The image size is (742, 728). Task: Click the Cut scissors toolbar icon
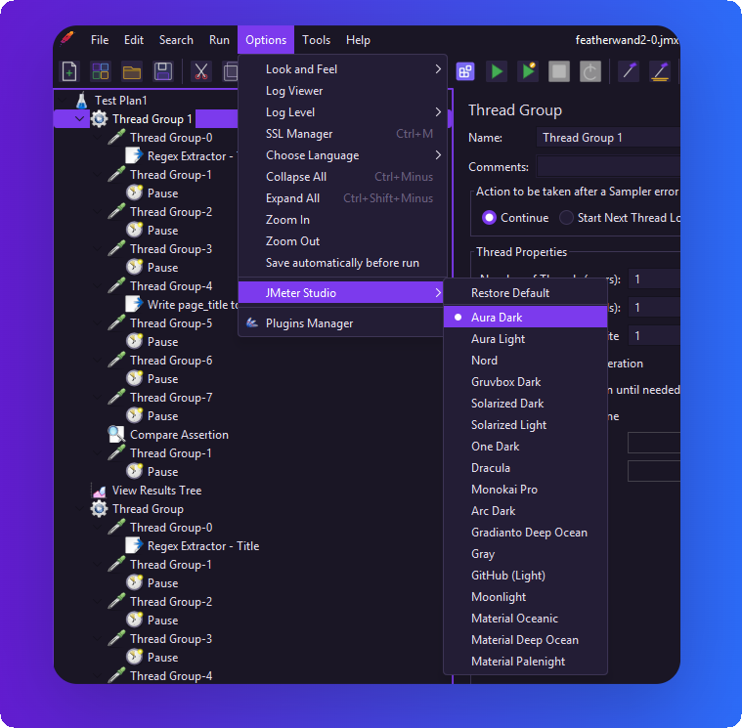[x=201, y=72]
